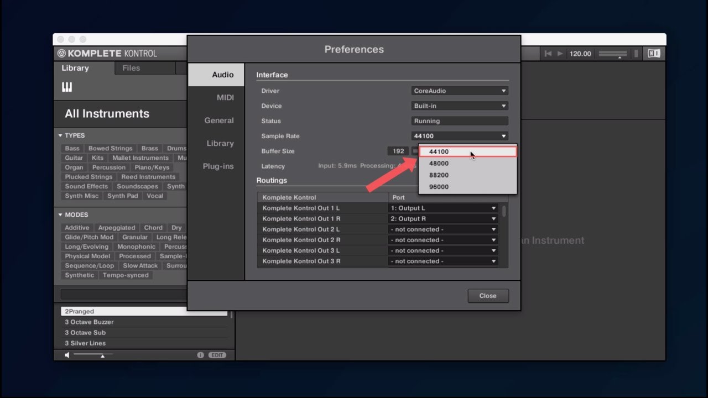Image resolution: width=708 pixels, height=398 pixels.
Task: Open the Device dropdown showing Built-in
Action: click(x=460, y=106)
